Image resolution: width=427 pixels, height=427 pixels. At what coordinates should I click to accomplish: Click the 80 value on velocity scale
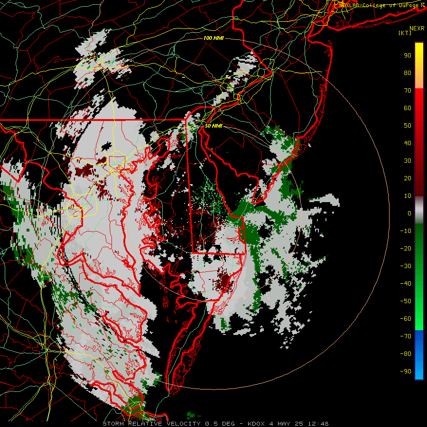[408, 73]
